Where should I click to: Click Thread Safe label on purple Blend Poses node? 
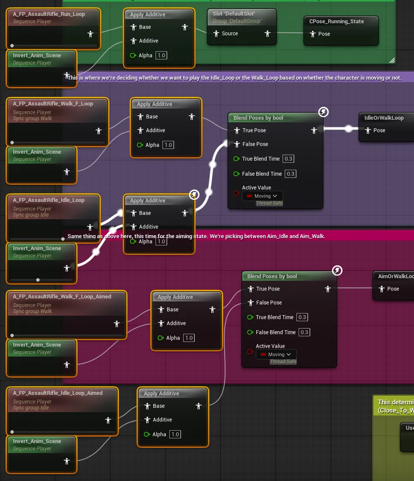[269, 203]
